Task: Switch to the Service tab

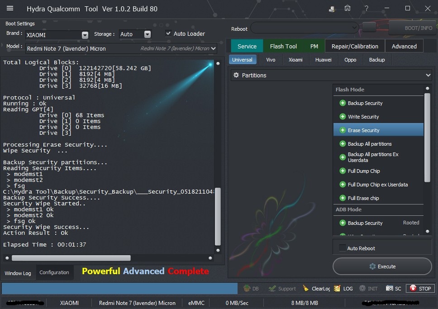Action: 247,46
